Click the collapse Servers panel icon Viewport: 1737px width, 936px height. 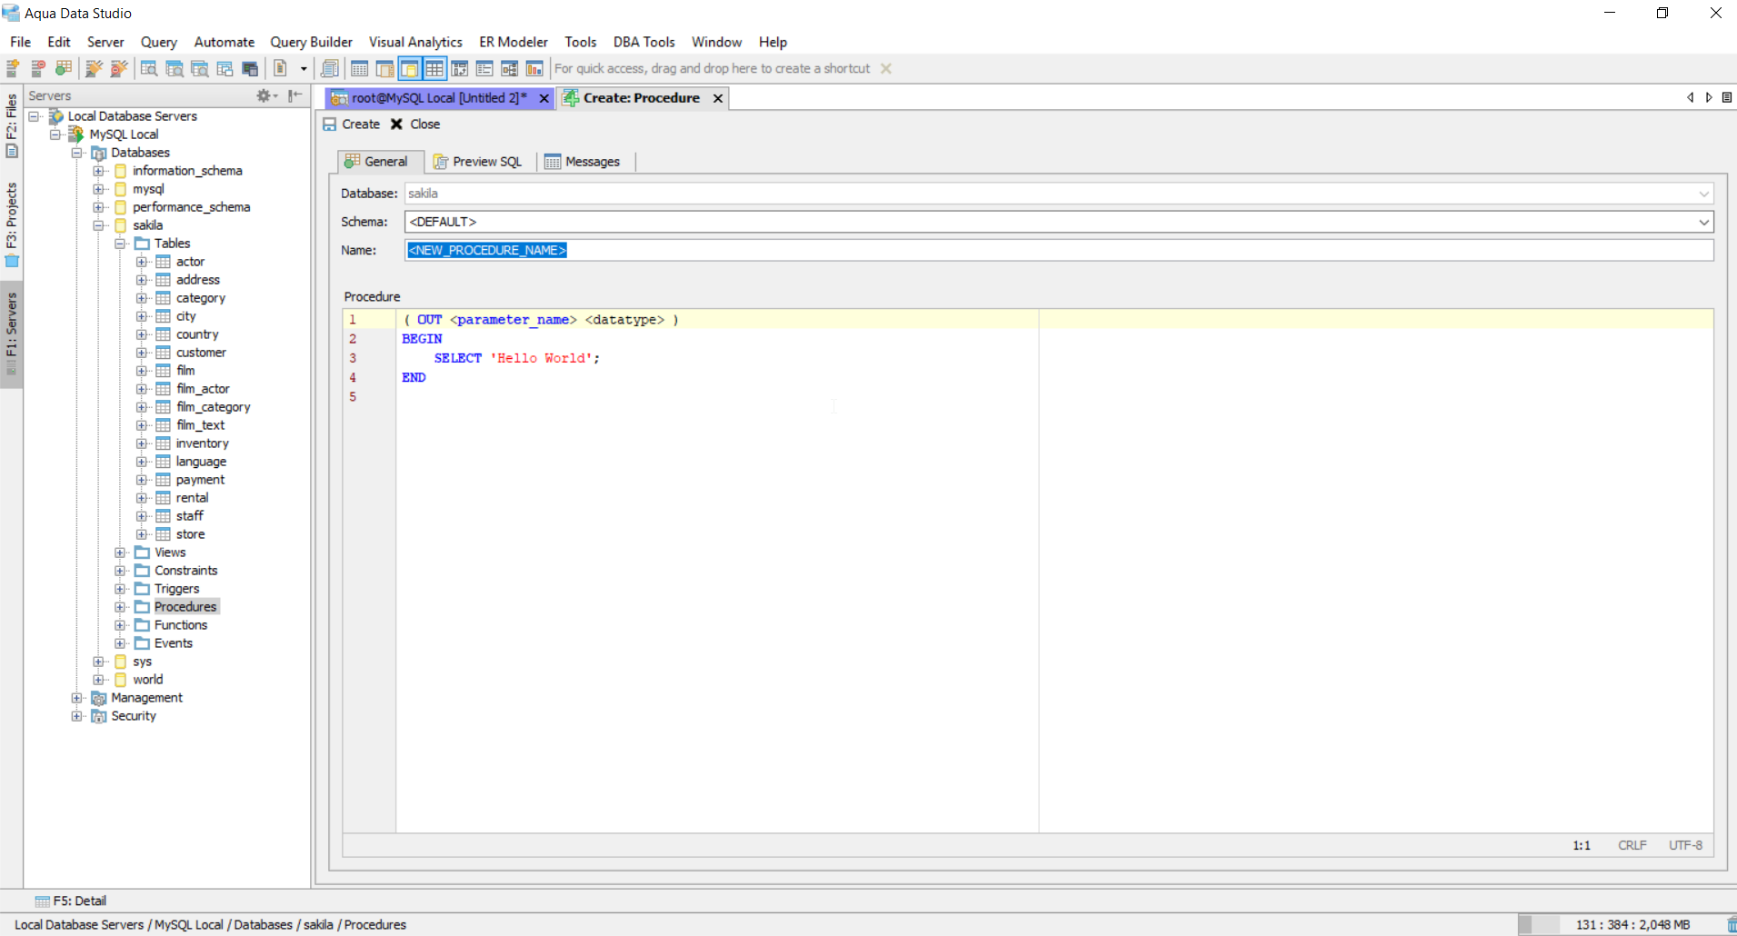(294, 95)
